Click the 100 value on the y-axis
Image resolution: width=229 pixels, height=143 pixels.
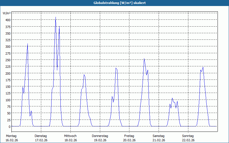pyautogui.click(x=8, y=100)
